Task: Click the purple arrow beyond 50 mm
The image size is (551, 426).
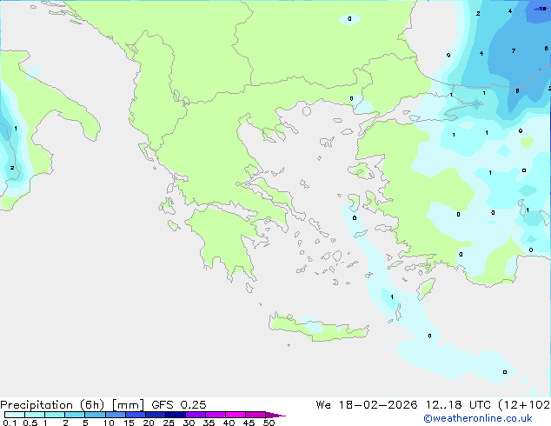Action: (x=275, y=415)
